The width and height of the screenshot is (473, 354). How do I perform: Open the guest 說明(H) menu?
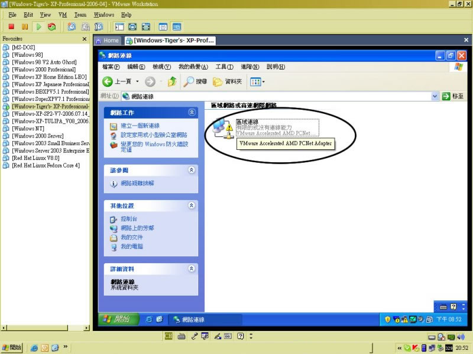click(x=276, y=67)
